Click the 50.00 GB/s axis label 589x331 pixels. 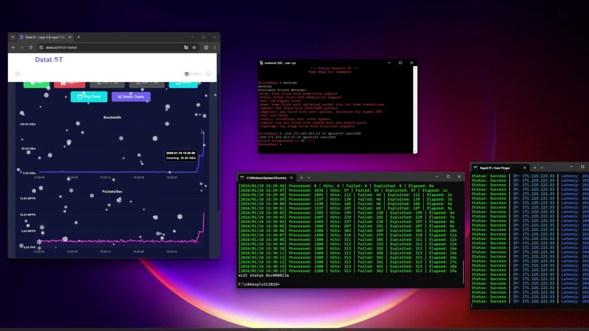[x=28, y=148]
